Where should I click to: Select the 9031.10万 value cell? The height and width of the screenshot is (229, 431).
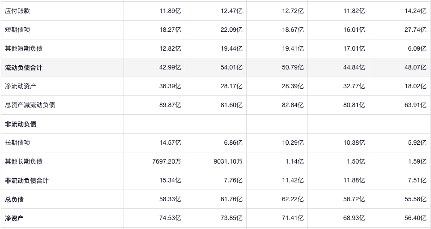click(228, 161)
